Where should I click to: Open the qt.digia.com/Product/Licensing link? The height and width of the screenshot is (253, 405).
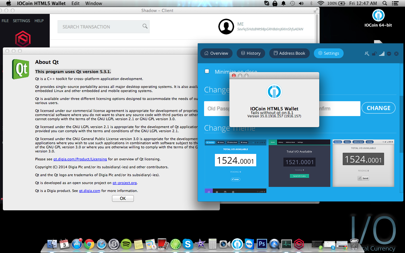pos(80,159)
